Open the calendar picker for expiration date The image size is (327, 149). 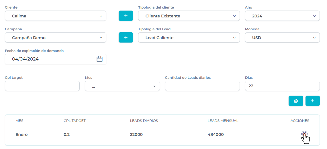pyautogui.click(x=99, y=59)
